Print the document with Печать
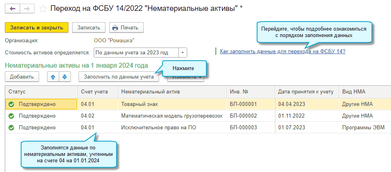This screenshot has height=172, width=391. 125,27
